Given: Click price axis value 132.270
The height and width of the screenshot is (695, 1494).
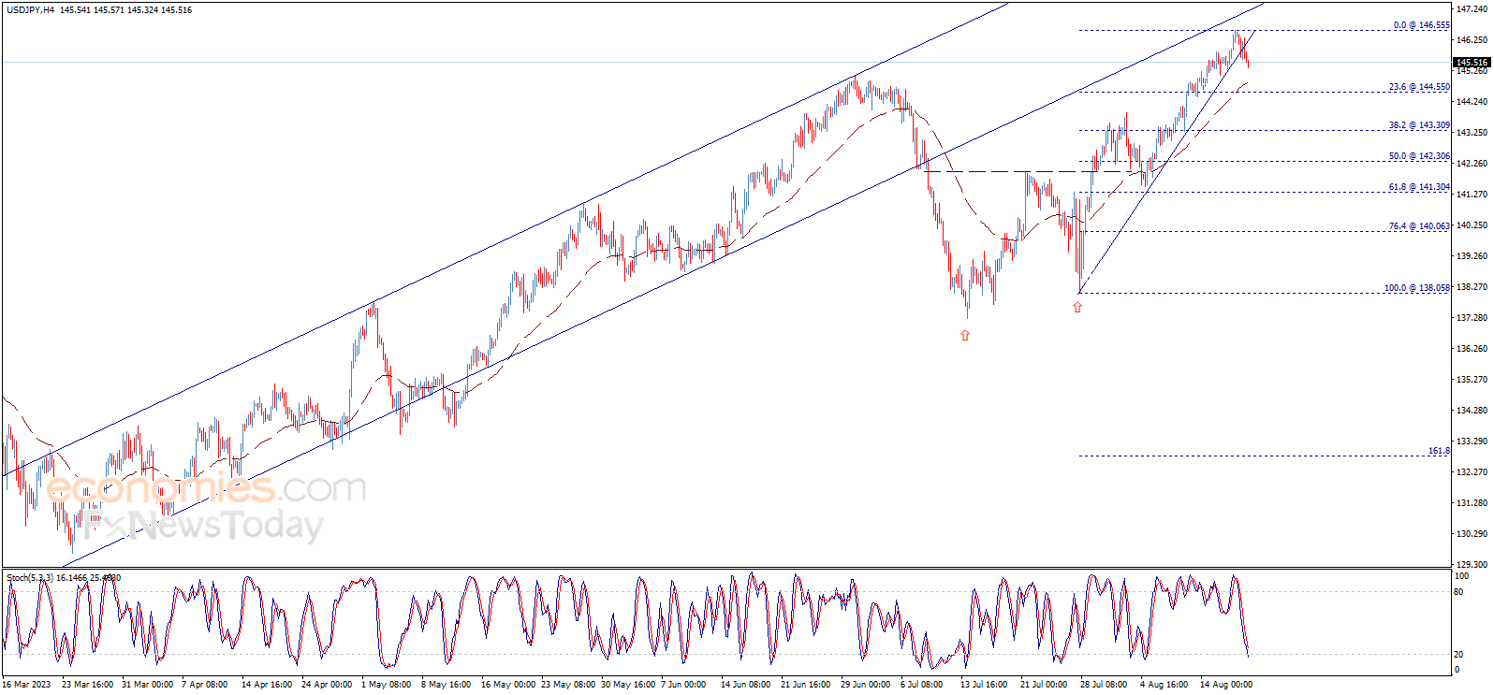Looking at the screenshot, I should pyautogui.click(x=1472, y=472).
